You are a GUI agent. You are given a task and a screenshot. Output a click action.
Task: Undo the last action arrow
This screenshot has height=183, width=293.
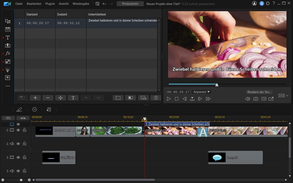[x=104, y=4]
